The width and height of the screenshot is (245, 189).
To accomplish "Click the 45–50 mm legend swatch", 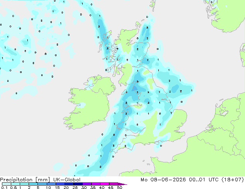I will (x=114, y=184).
